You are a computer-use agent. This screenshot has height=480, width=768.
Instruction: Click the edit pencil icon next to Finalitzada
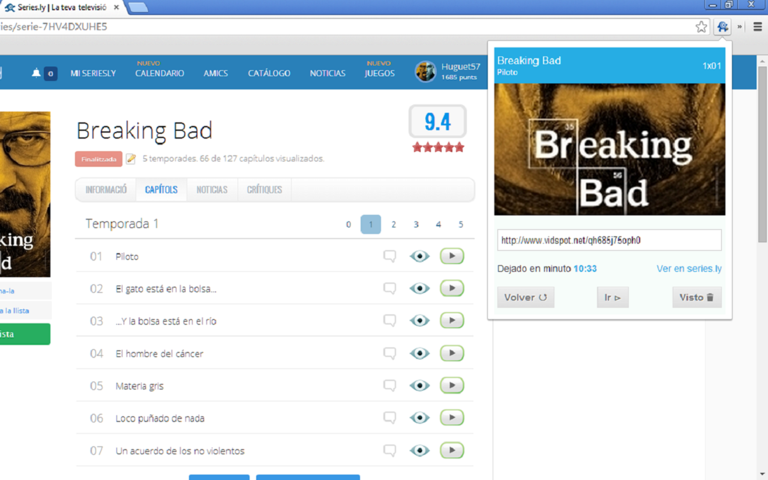coord(131,159)
